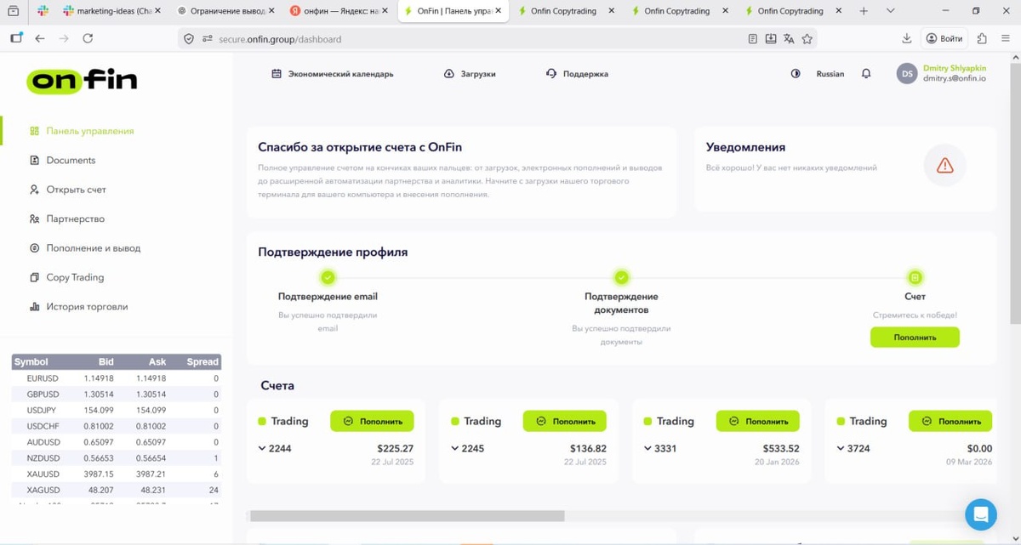
Task: Click the EURUSD symbol row
Action: point(116,378)
